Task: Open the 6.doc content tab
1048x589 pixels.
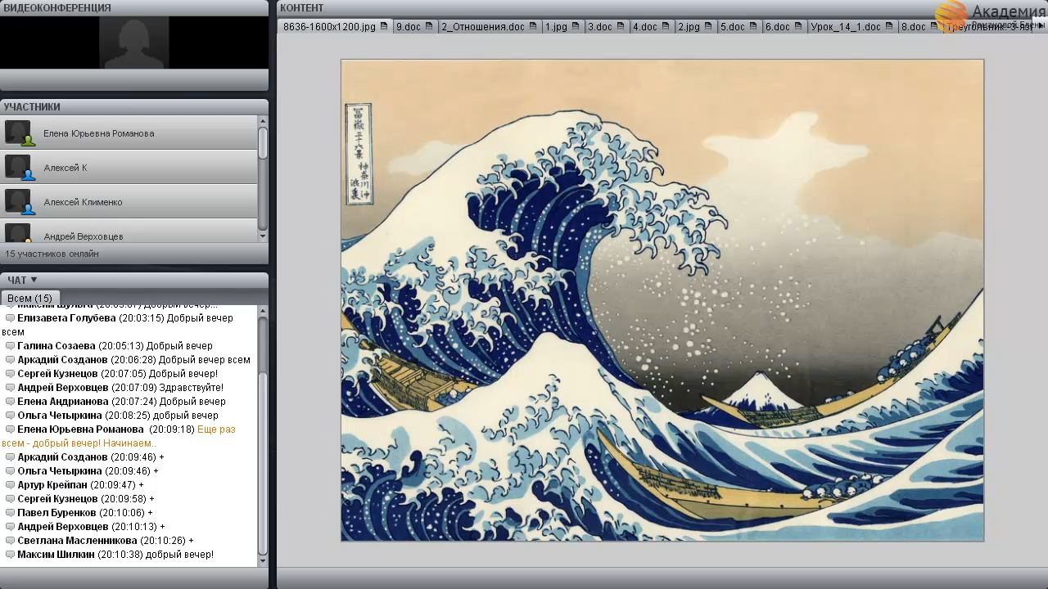Action: (x=784, y=27)
